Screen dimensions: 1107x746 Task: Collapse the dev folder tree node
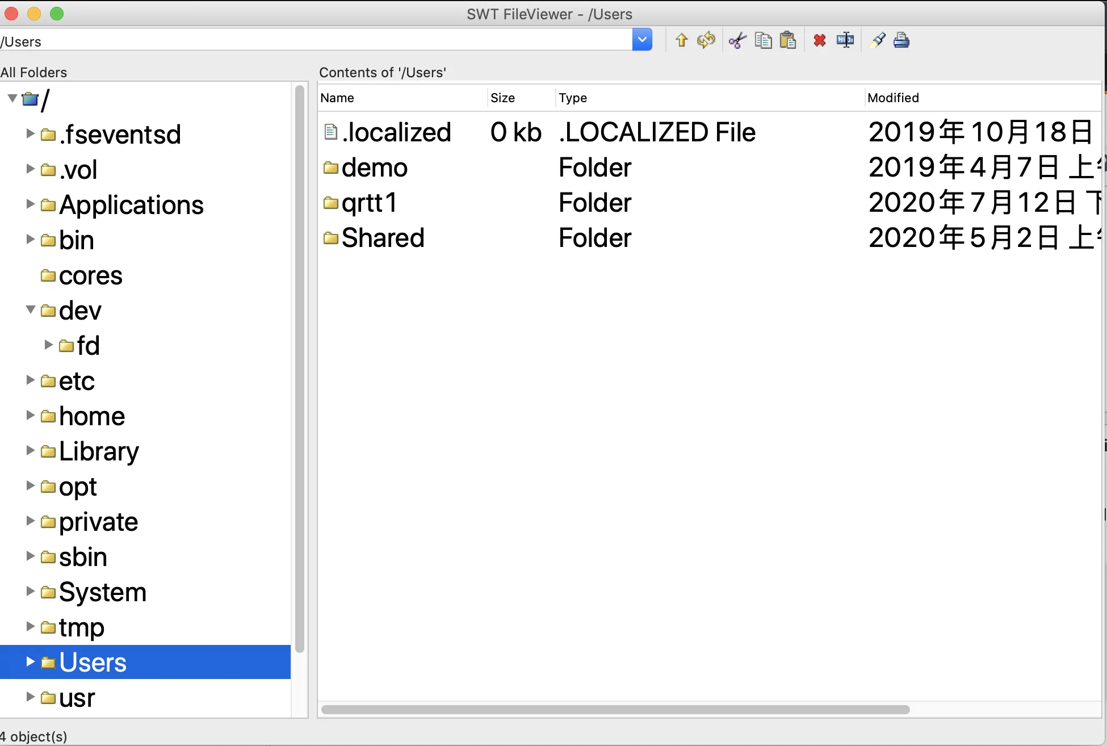31,310
